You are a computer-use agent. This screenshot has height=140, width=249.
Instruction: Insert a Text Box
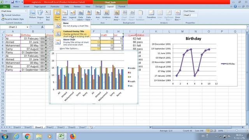click(x=48, y=15)
